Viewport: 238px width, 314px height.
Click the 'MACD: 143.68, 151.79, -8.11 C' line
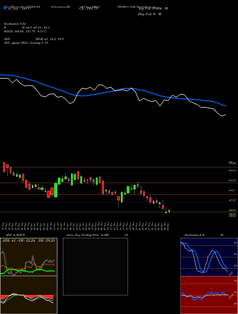[25, 31]
